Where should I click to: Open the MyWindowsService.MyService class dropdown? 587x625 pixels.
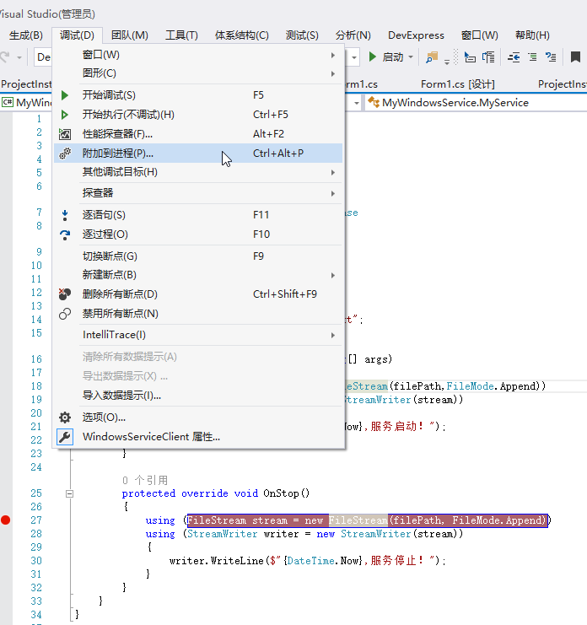click(455, 102)
